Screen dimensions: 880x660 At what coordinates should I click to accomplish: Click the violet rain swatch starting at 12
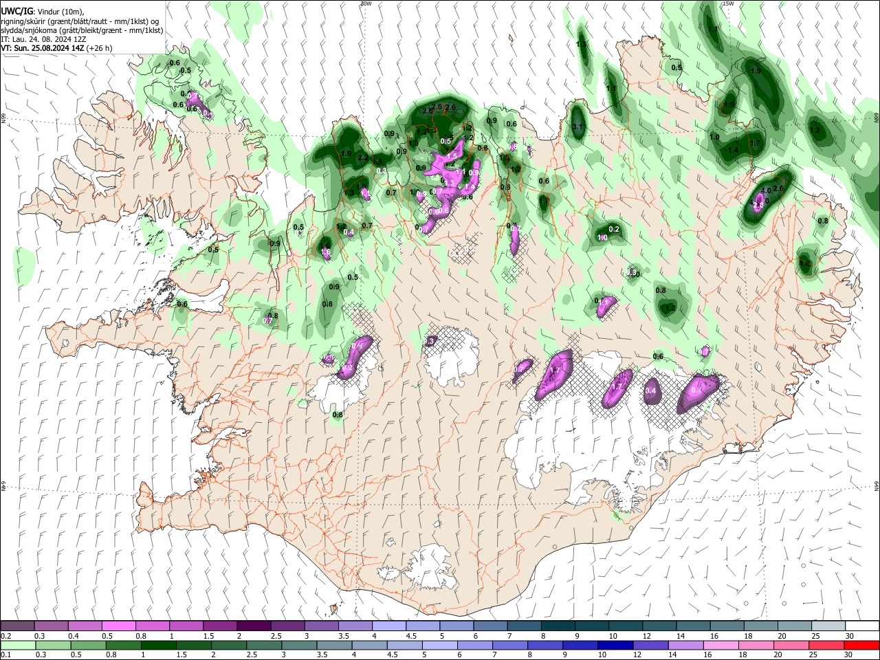(x=650, y=645)
